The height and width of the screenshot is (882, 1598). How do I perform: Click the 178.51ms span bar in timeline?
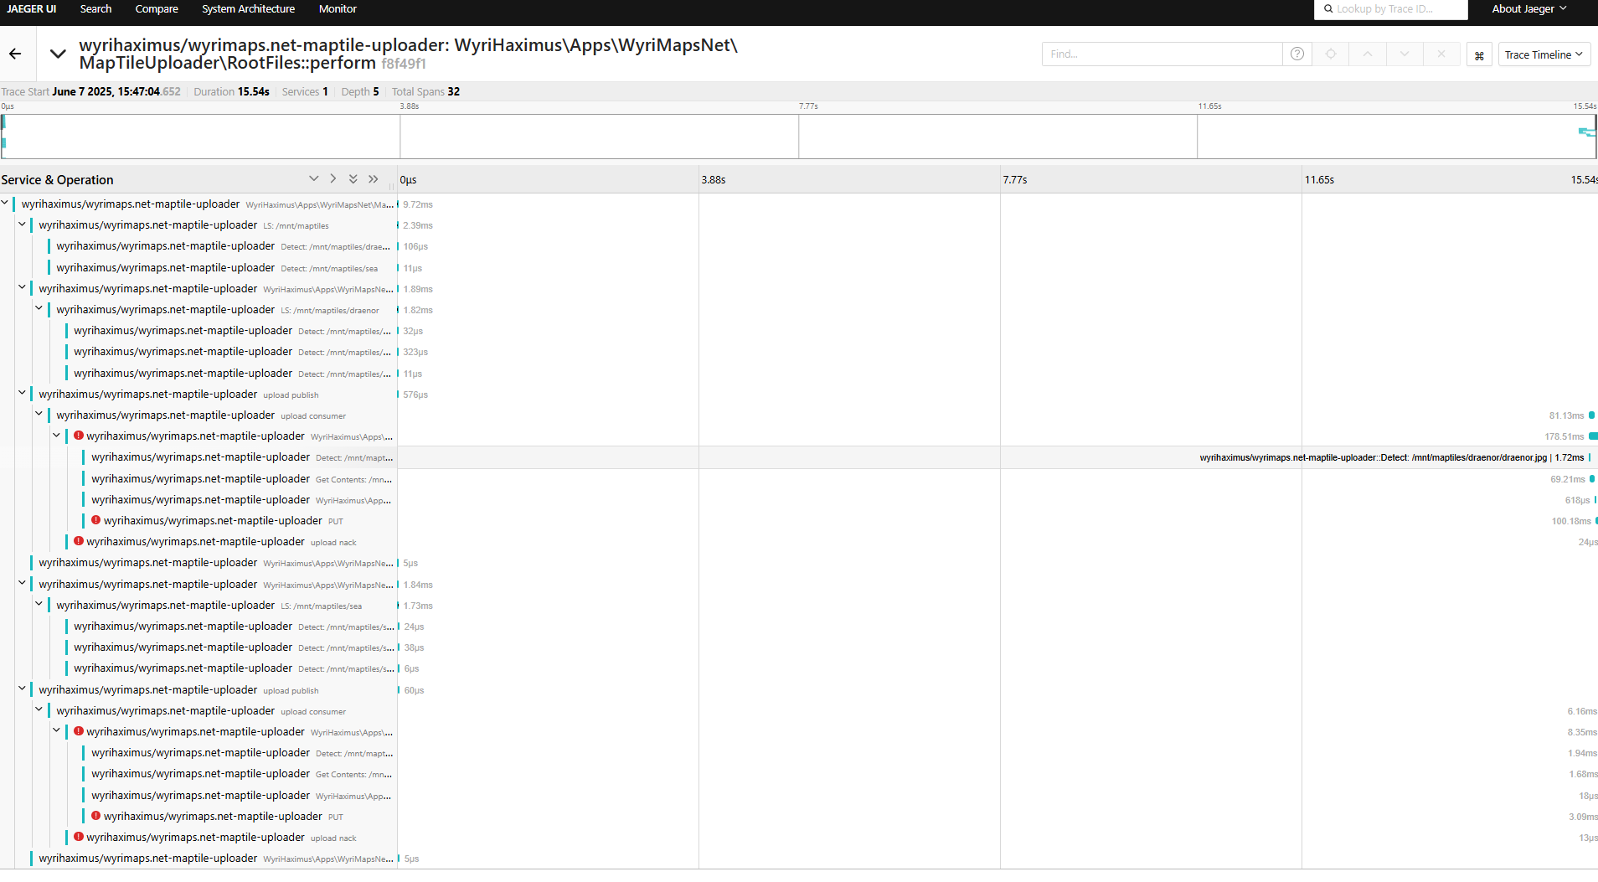(x=1593, y=436)
